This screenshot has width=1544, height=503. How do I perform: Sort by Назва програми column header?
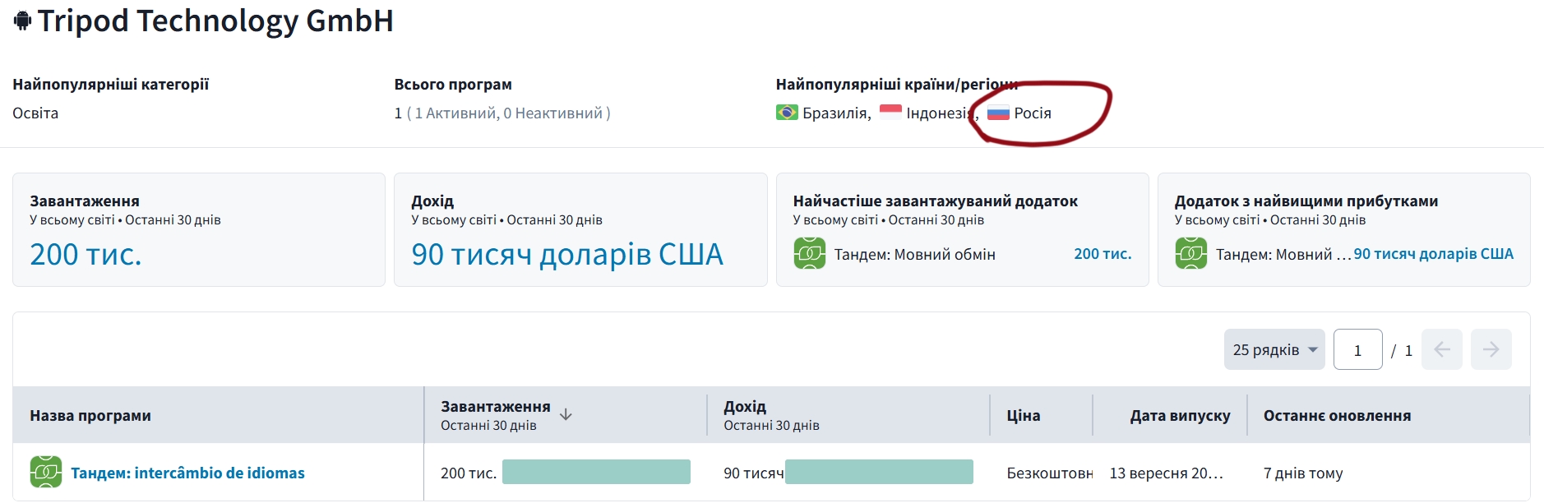90,415
